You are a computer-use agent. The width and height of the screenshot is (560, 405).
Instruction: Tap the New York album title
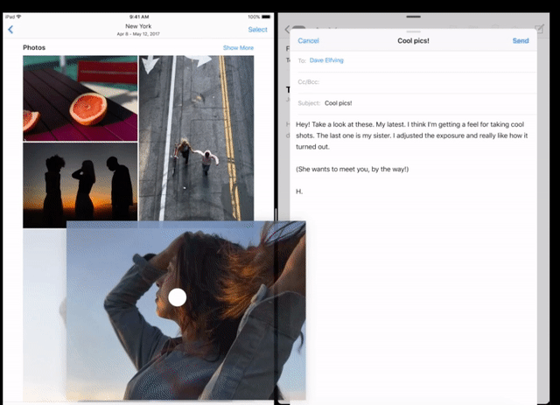pos(138,26)
